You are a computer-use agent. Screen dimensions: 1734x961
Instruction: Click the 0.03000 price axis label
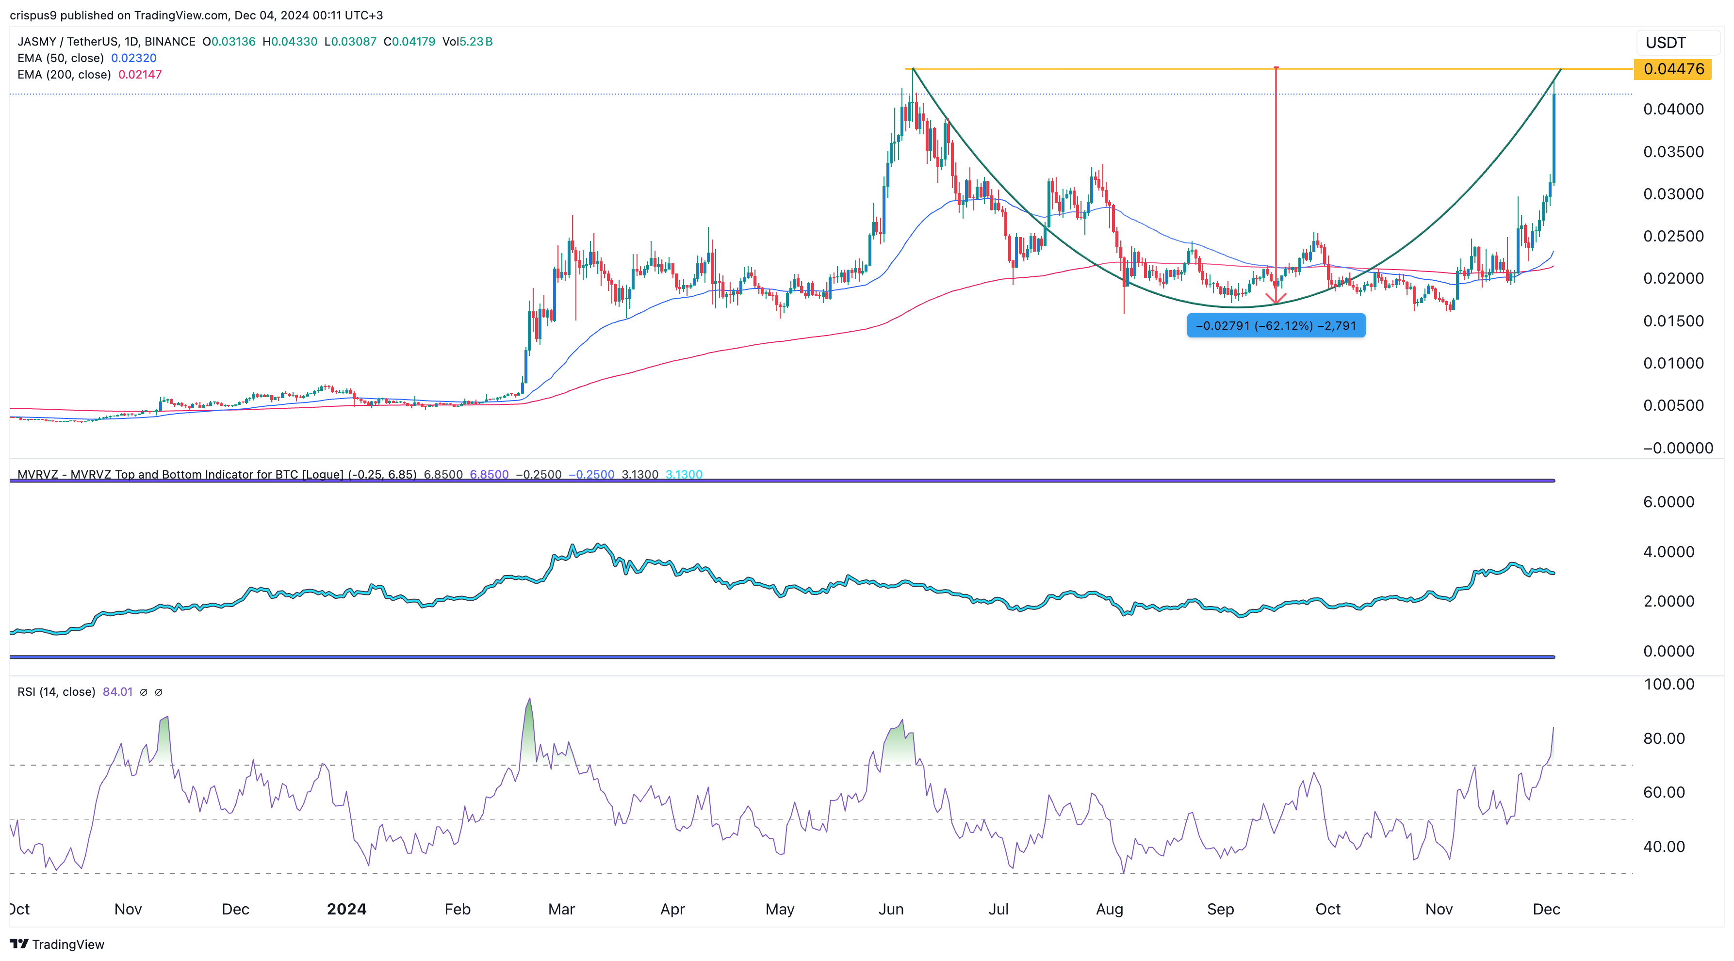pos(1673,193)
